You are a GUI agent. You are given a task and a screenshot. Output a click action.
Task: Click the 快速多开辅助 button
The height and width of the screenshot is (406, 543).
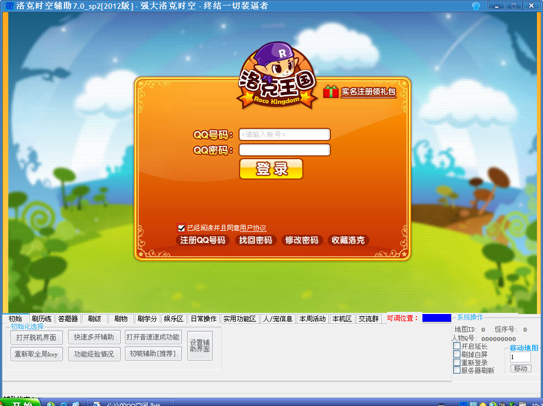click(94, 337)
